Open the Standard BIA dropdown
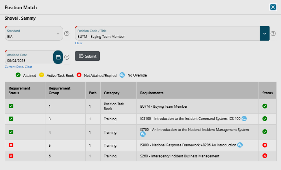This screenshot has height=170, width=281. coord(34,34)
